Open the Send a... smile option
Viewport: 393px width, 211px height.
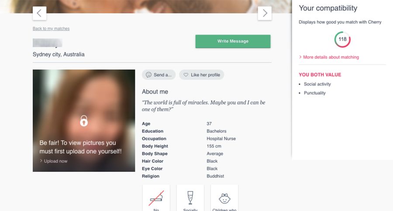pos(159,75)
